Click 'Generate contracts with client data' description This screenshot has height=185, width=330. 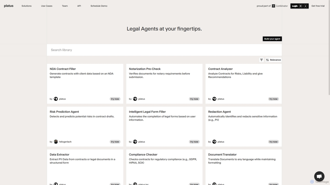pyautogui.click(x=81, y=75)
